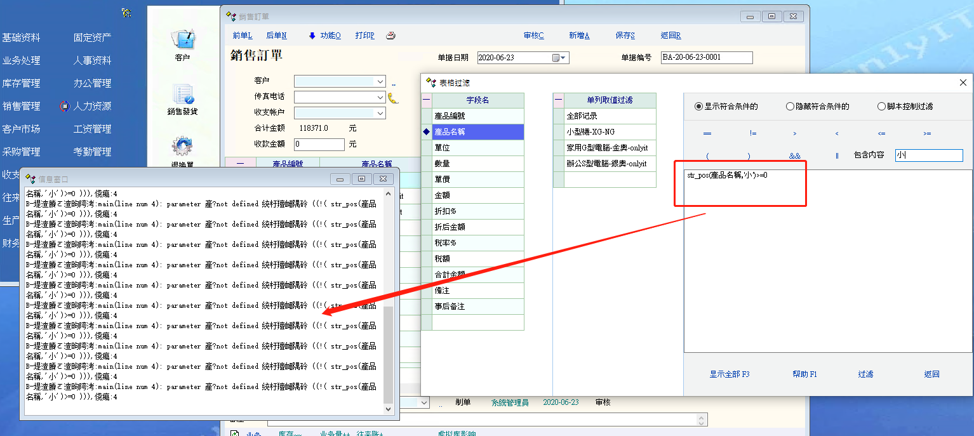Click the 包含内容 text input field
Image resolution: width=974 pixels, height=436 pixels.
[928, 155]
